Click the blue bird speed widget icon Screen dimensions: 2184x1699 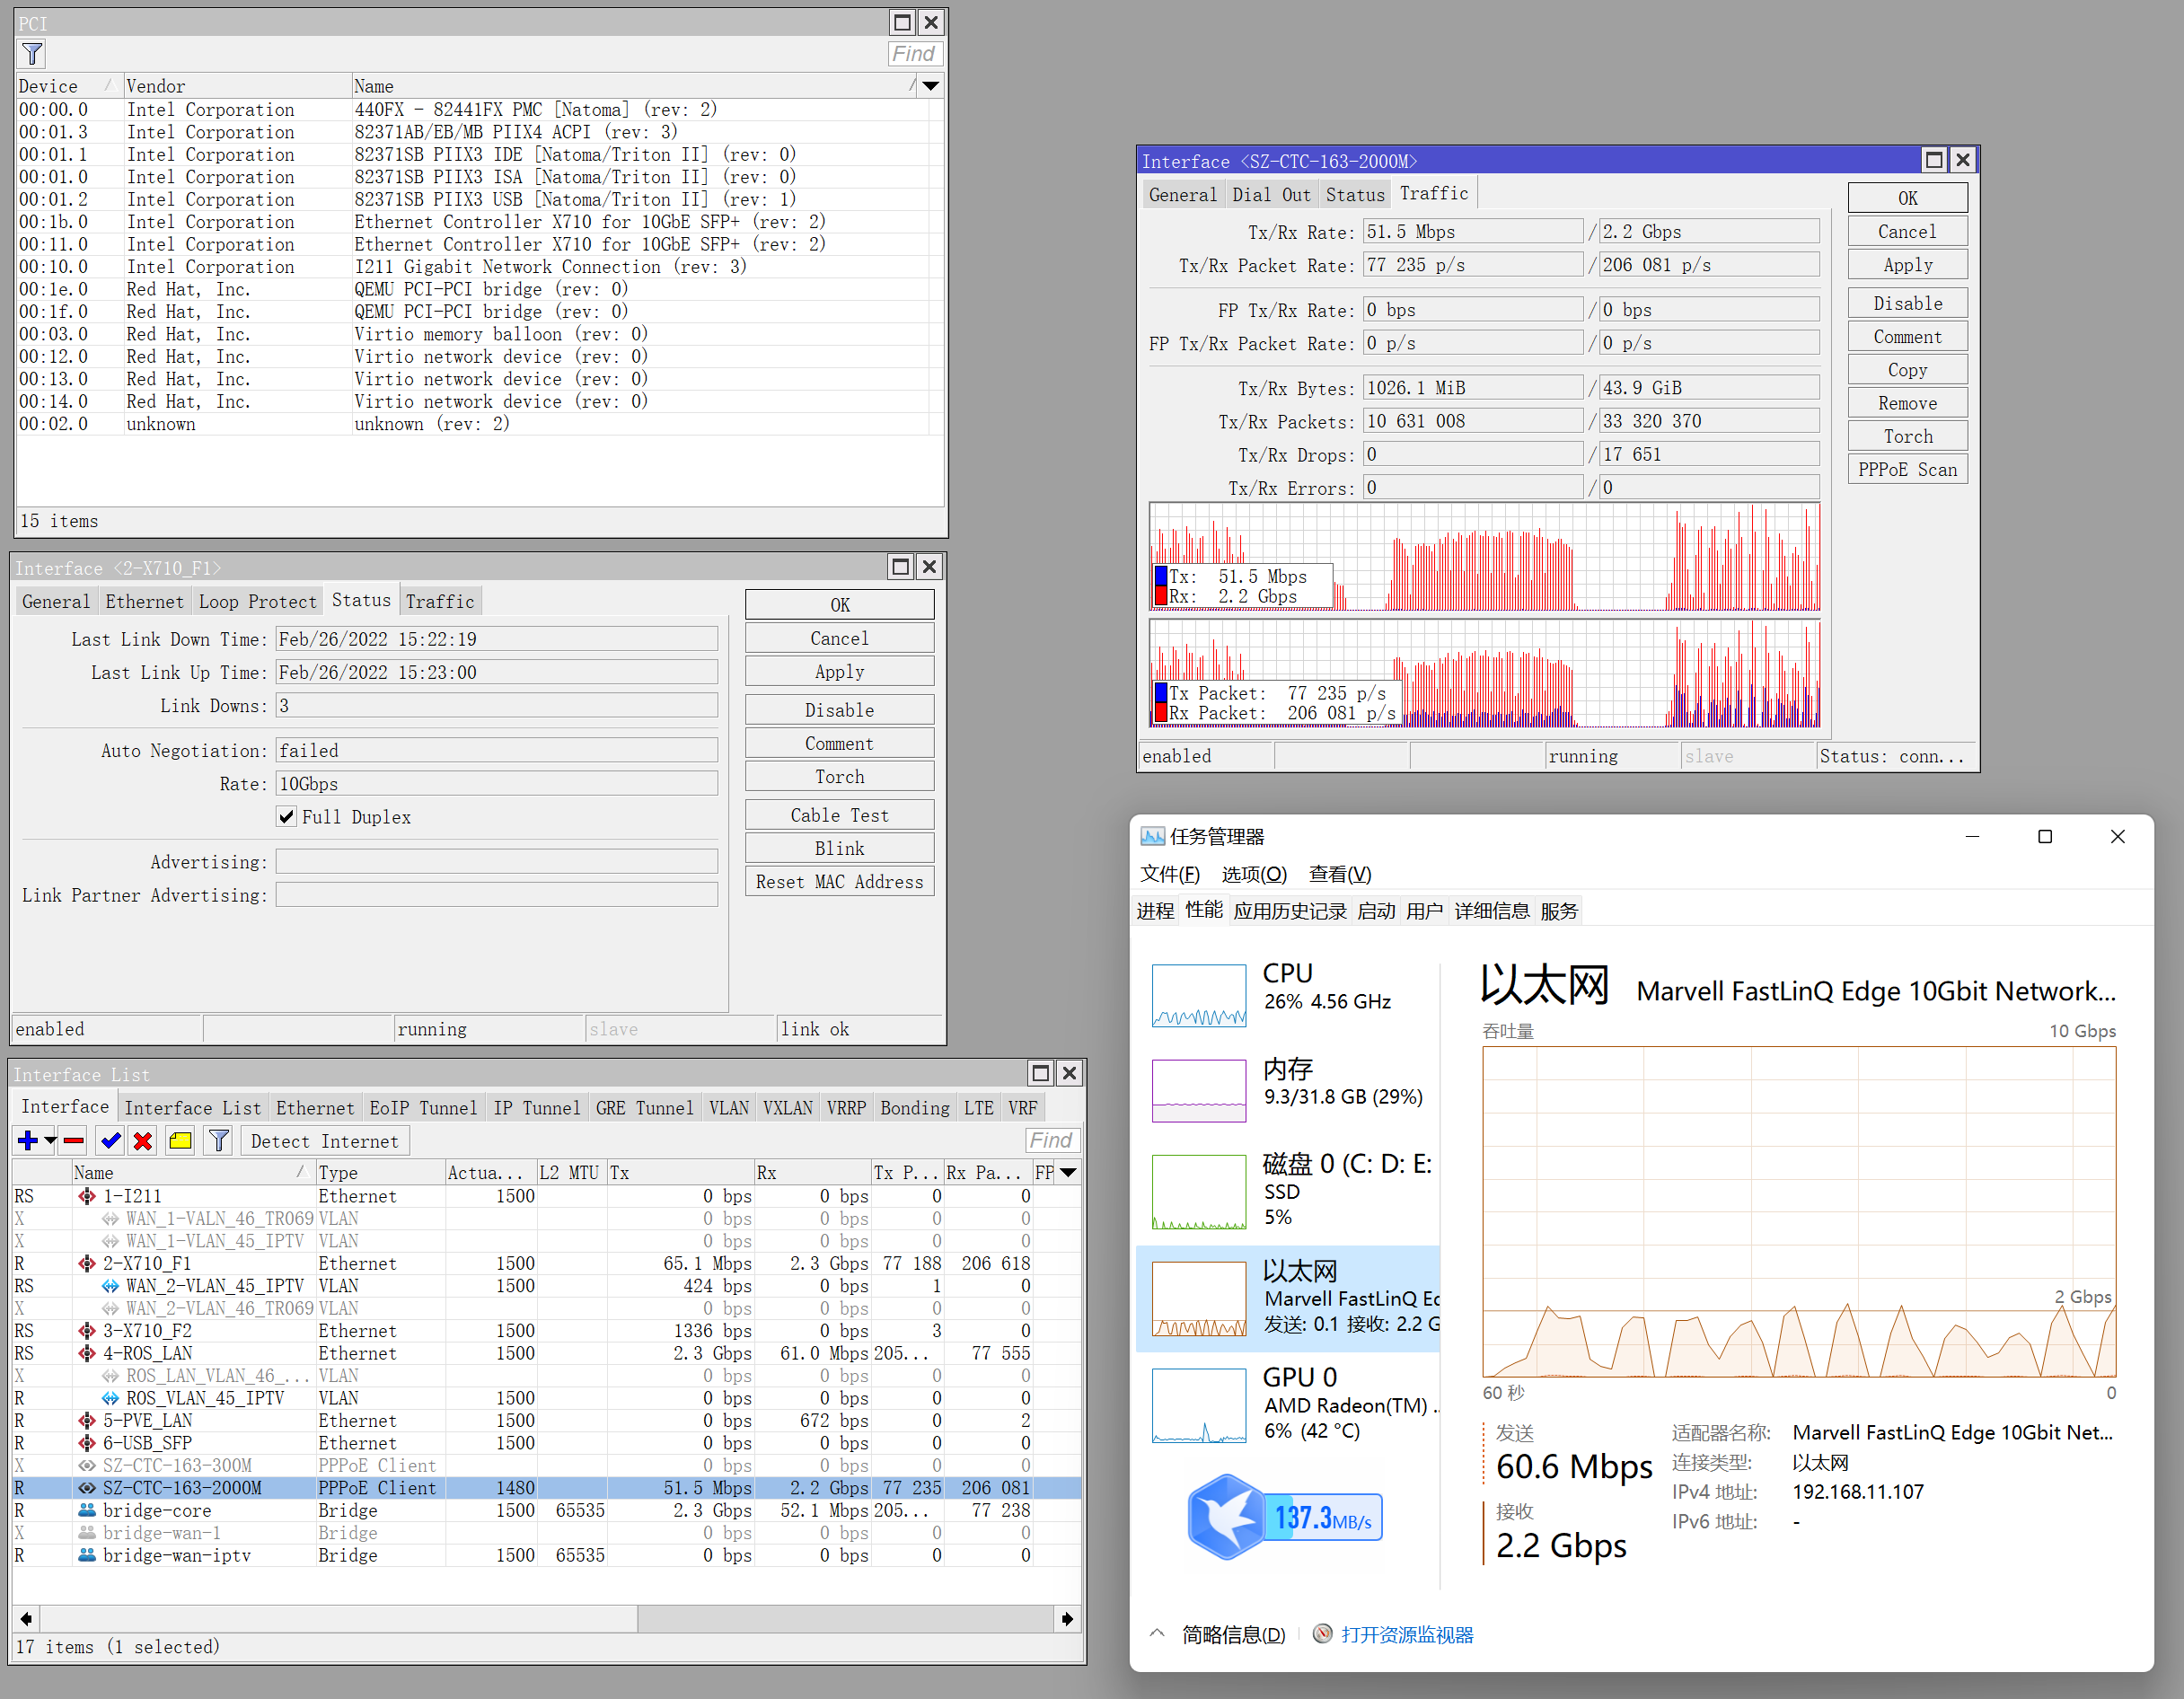[1226, 1518]
